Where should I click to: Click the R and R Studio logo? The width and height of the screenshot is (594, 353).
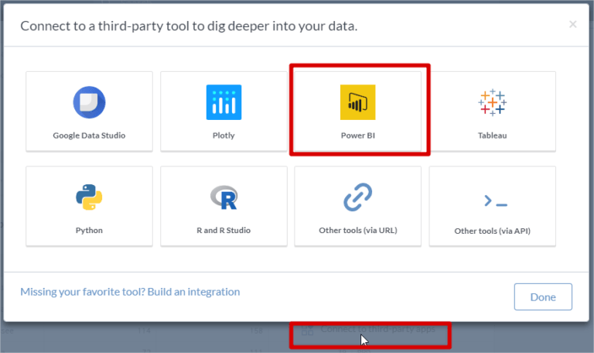click(224, 198)
